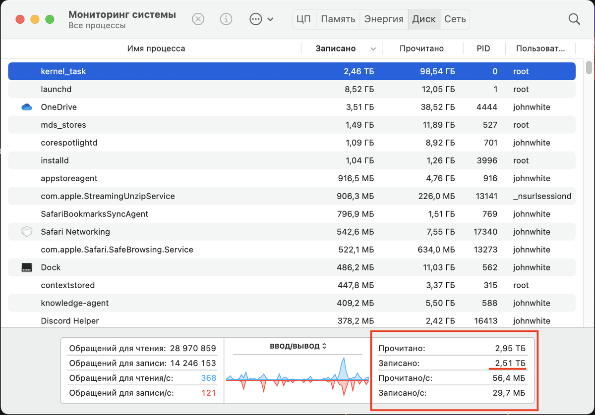Screen dimensions: 595x415
Task: Sort by Записано column header
Action: pos(336,49)
